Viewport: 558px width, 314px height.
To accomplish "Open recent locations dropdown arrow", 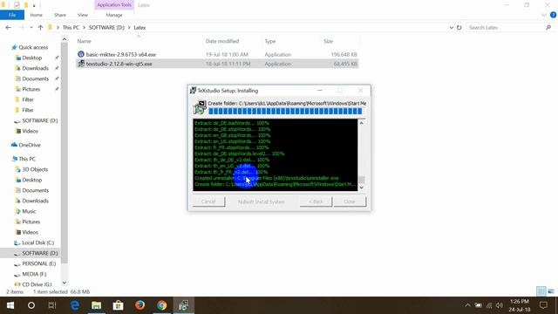I will pos(31,27).
